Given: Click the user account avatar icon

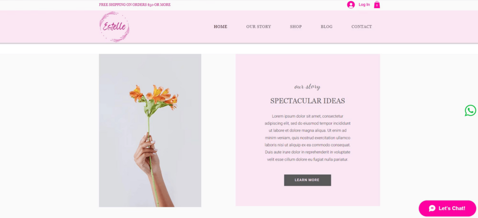Looking at the screenshot, I should pyautogui.click(x=351, y=5).
